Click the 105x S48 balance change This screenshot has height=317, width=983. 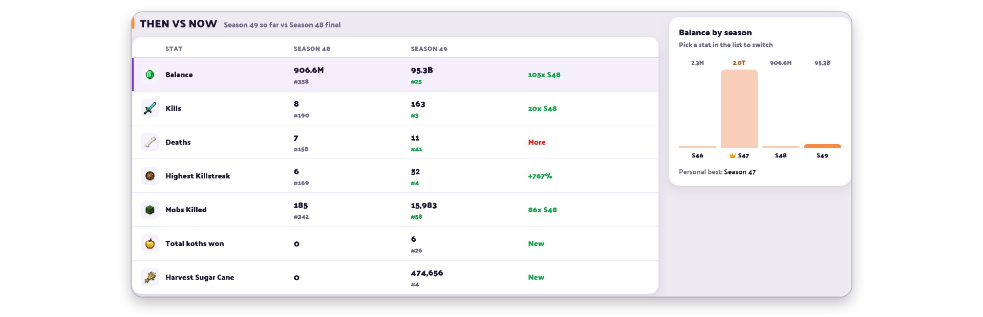click(x=544, y=75)
